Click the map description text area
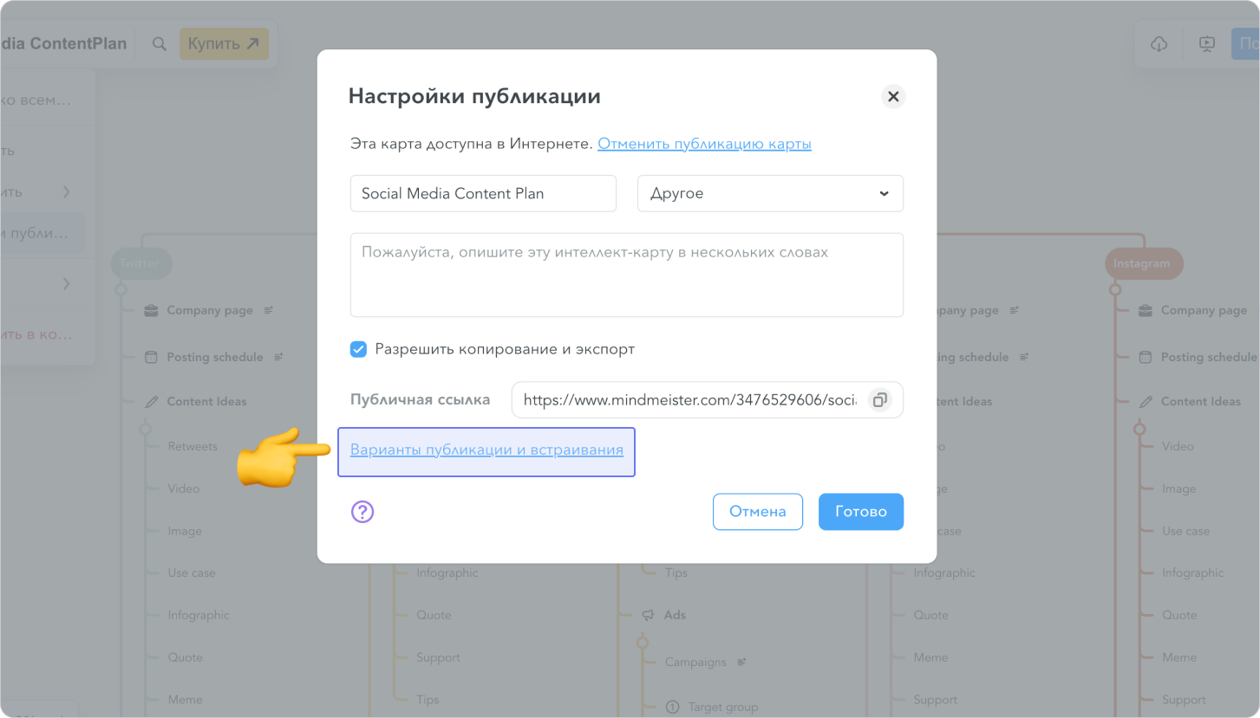Screen dimensions: 1260x718 pyautogui.click(x=626, y=275)
